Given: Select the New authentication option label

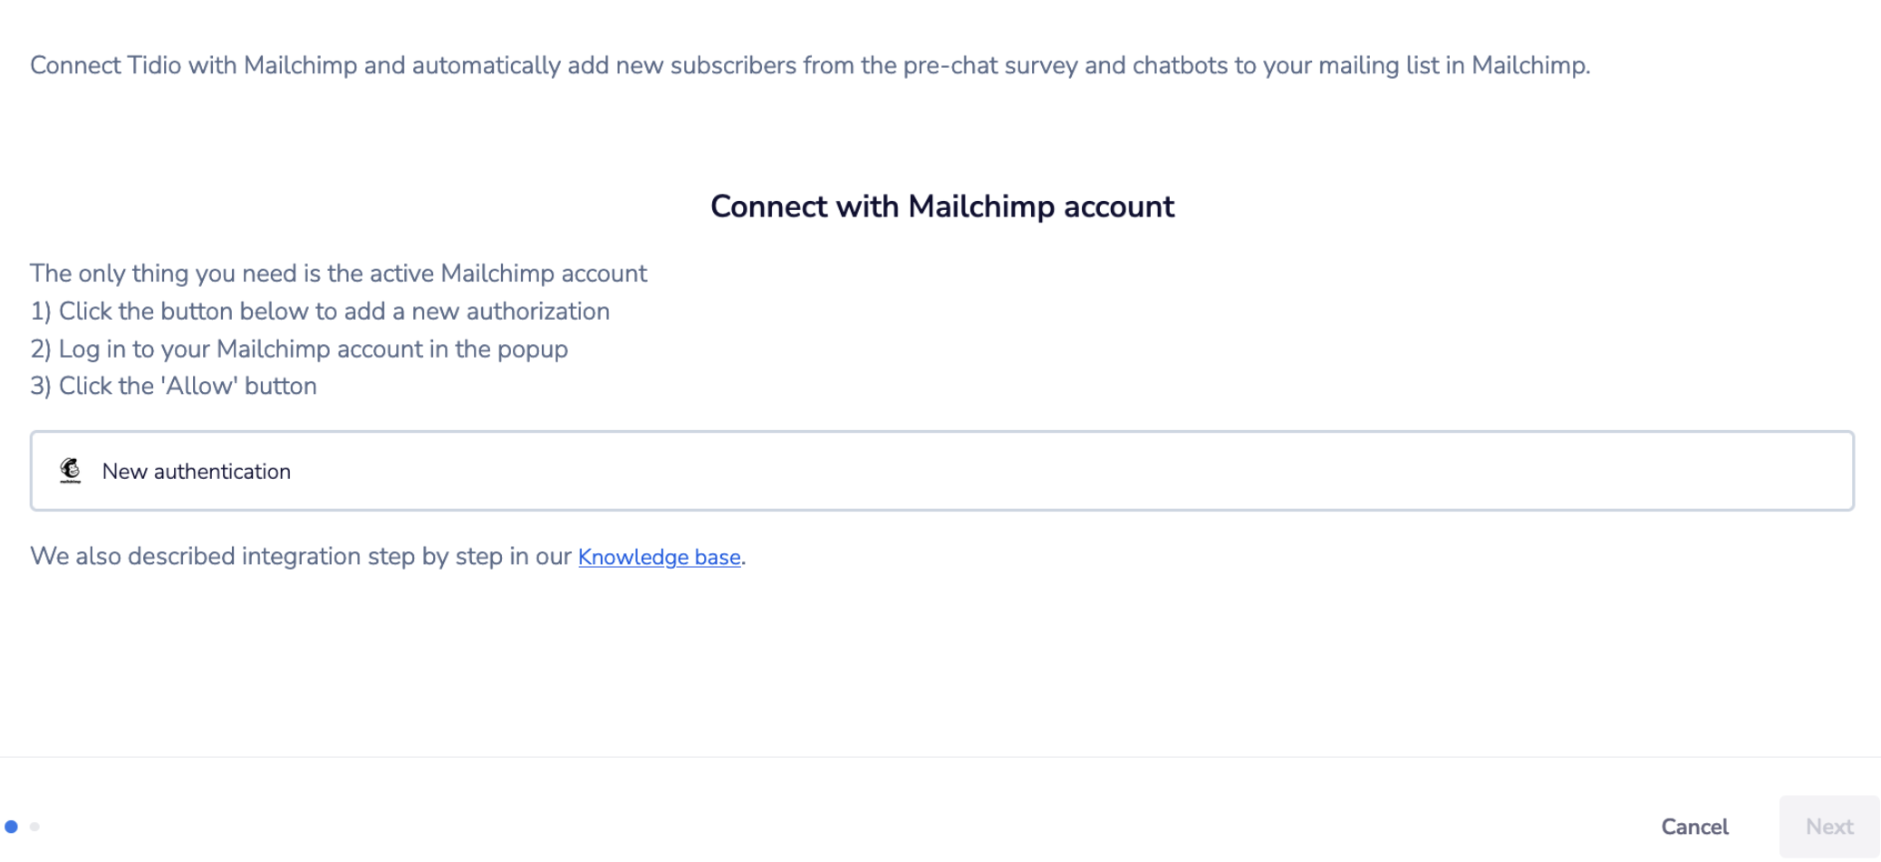Looking at the screenshot, I should click(197, 472).
